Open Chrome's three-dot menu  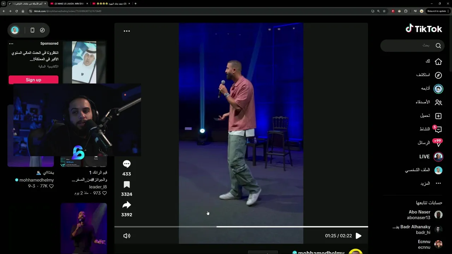(448, 11)
